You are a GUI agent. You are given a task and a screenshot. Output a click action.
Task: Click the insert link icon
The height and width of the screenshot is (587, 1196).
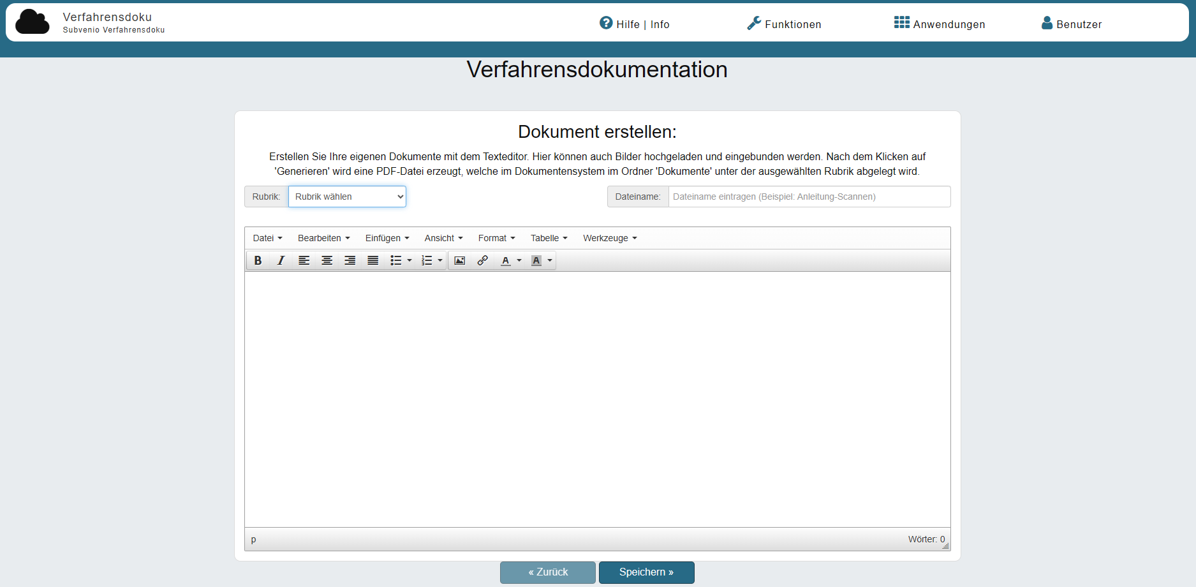482,260
